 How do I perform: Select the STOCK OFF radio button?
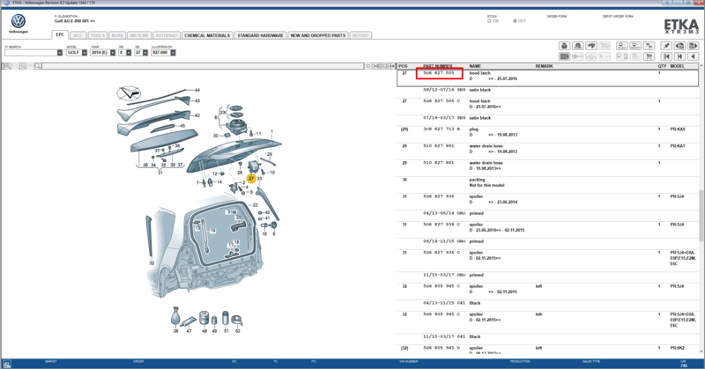[515, 21]
